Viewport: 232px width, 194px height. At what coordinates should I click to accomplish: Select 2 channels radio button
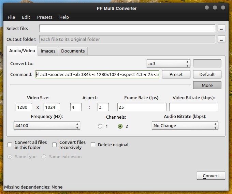click(120, 126)
